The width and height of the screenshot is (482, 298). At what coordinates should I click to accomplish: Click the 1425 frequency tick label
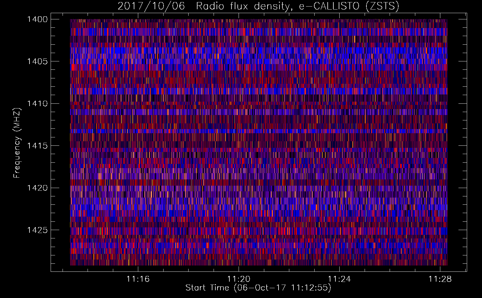point(37,230)
